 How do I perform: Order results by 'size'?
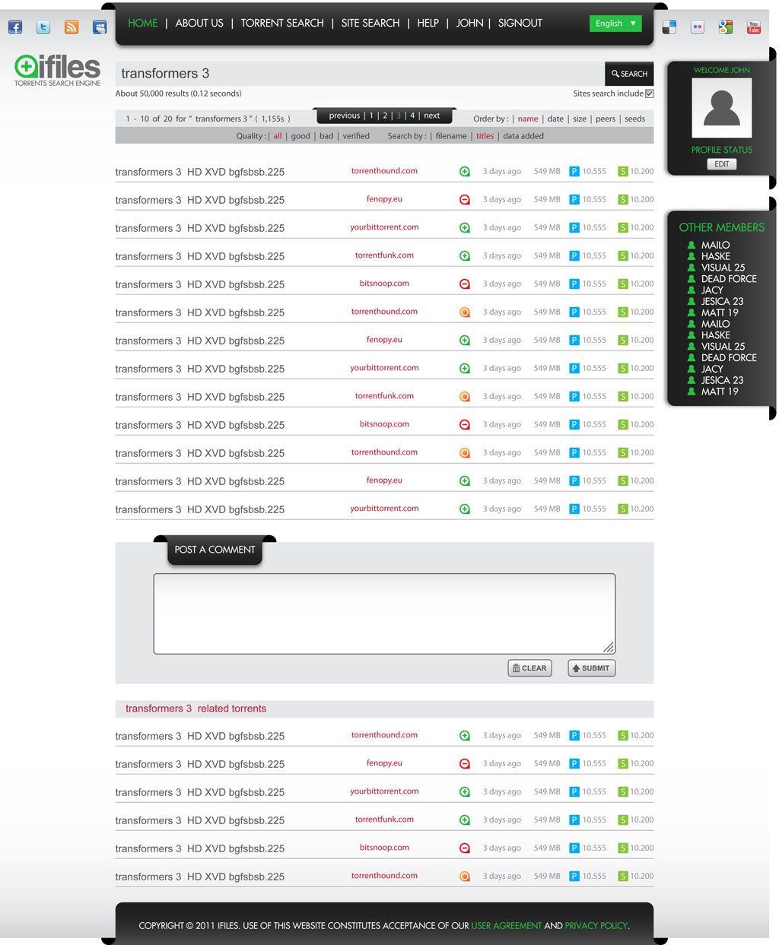[x=580, y=119]
